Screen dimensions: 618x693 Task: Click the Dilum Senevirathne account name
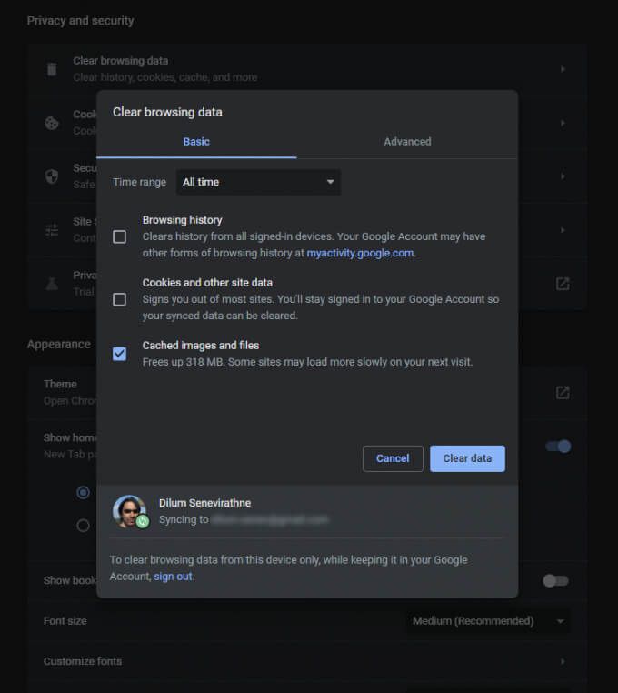[205, 503]
